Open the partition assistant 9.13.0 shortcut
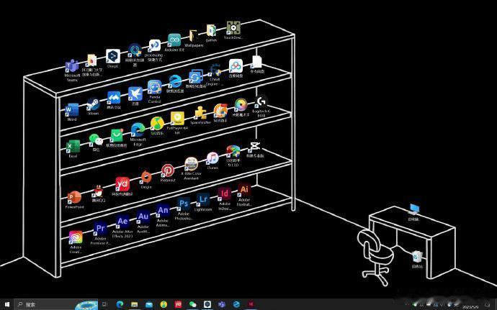Screen dimensions: 497x310 (233, 152)
